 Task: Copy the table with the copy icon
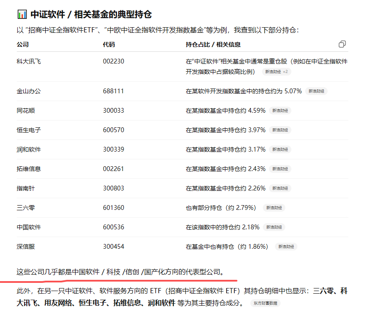tap(342, 44)
